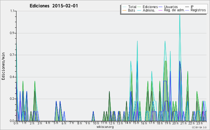Viewport: 210px width, 130px height.
Task: Click the 5 h x-axis tick label
Action: coord(56,123)
